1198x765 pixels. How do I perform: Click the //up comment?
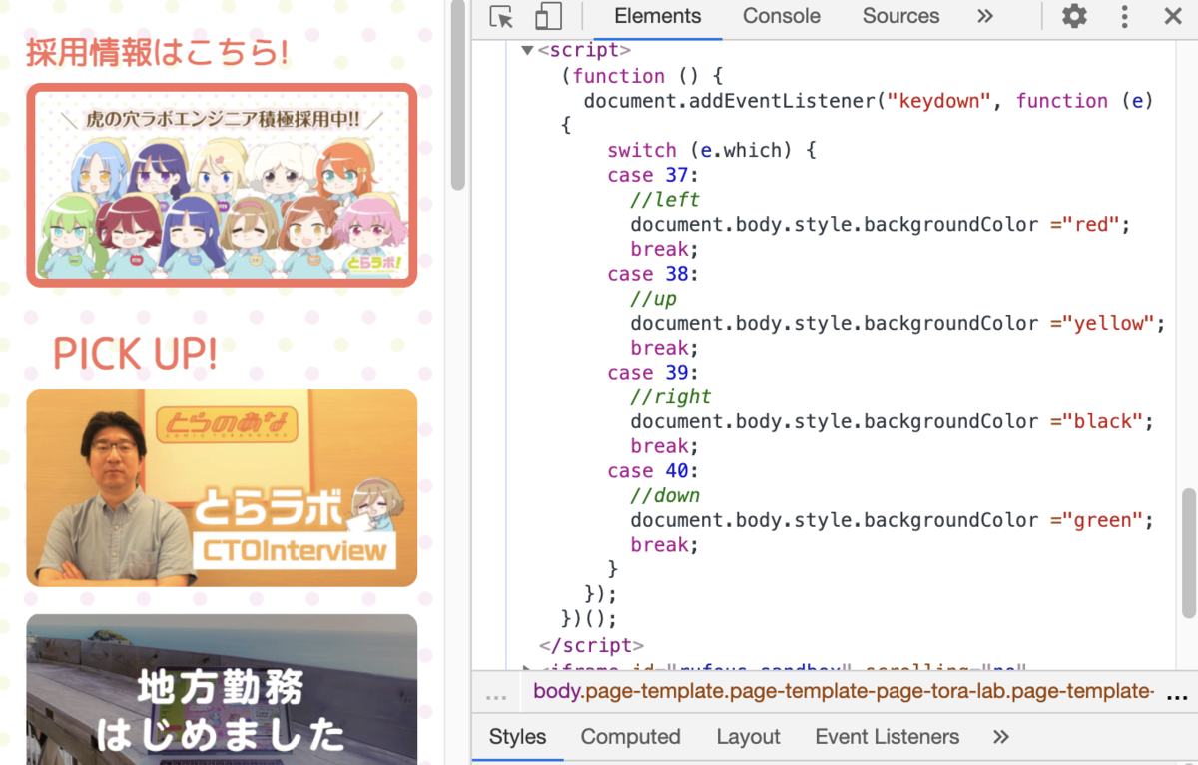coord(654,299)
